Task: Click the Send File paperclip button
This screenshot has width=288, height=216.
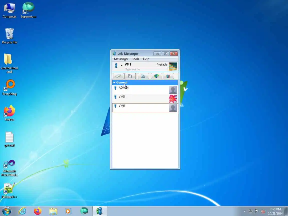Action: tap(130, 76)
